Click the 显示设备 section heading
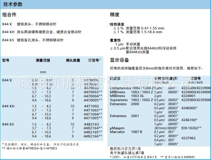 (120, 60)
